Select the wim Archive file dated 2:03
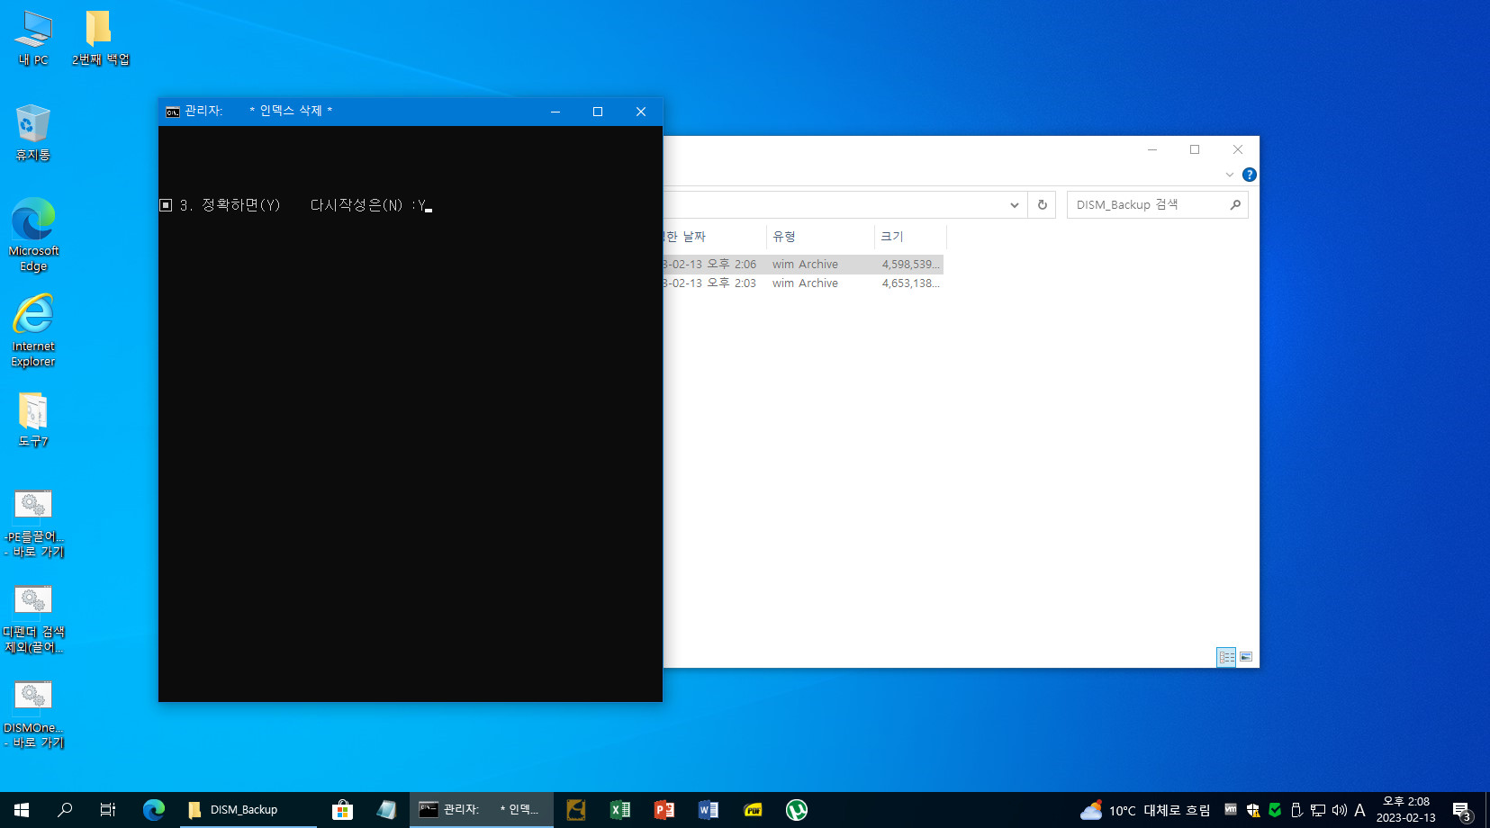 (x=803, y=283)
